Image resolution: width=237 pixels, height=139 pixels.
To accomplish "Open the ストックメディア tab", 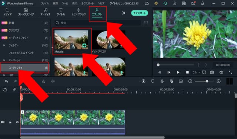I will [26, 12].
